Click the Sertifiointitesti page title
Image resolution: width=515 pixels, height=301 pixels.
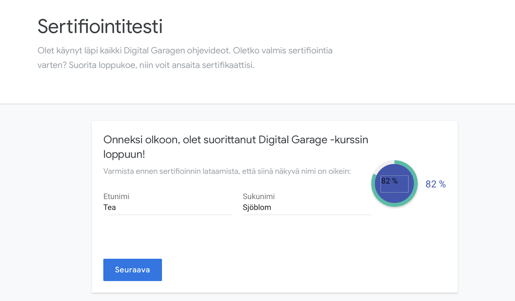coord(100,26)
